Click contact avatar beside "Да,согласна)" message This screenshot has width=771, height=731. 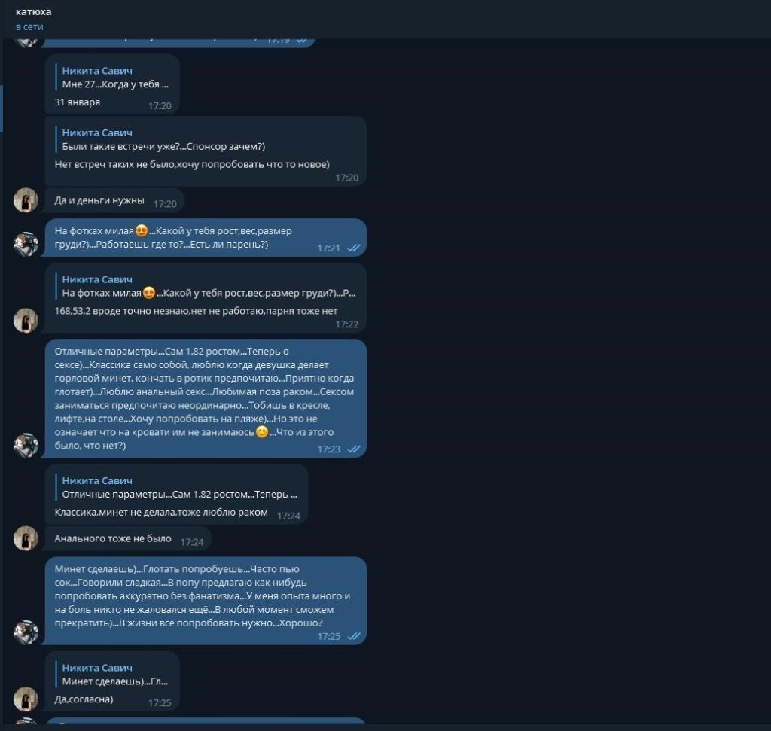26,699
